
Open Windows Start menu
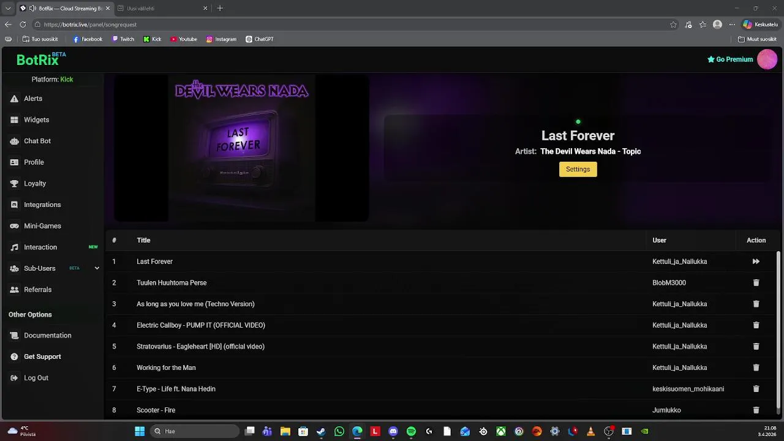[140, 431]
